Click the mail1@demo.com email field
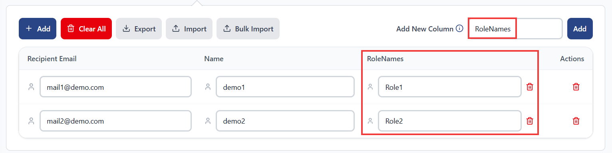Image resolution: width=612 pixels, height=153 pixels. point(115,87)
